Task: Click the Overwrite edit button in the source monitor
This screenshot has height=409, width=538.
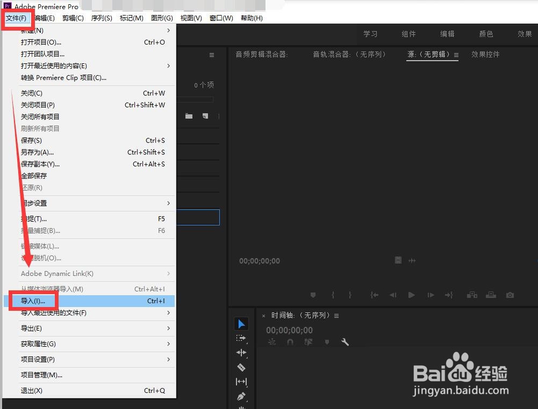Action: click(491, 295)
